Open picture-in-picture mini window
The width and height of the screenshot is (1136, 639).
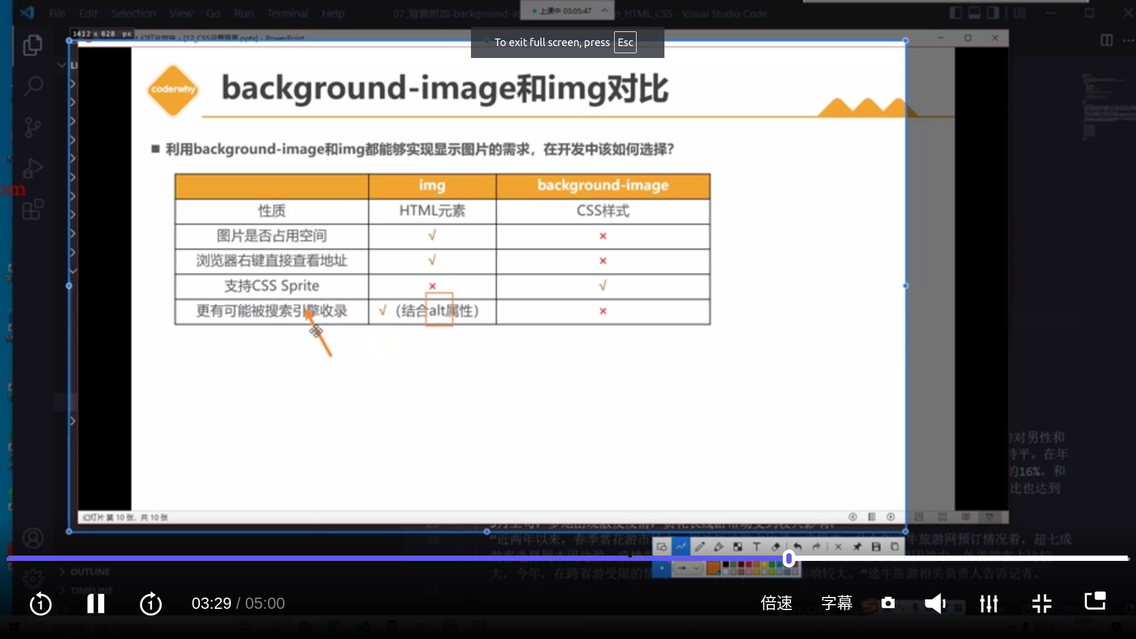pos(1095,601)
